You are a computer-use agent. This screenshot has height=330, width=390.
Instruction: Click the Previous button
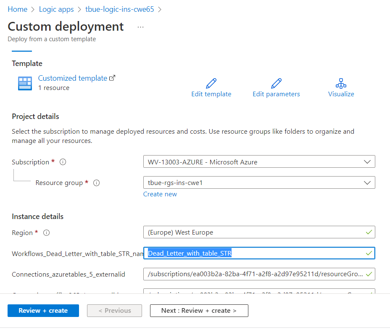pos(114,311)
